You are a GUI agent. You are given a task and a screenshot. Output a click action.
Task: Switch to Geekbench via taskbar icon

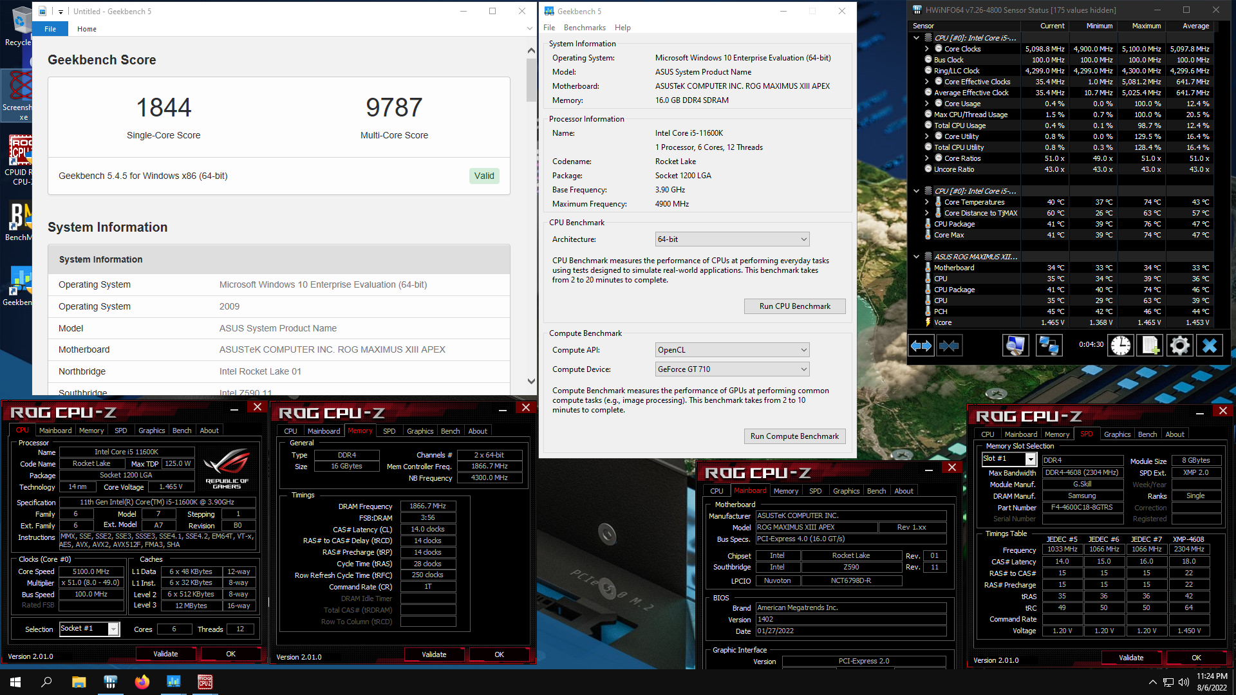click(173, 682)
